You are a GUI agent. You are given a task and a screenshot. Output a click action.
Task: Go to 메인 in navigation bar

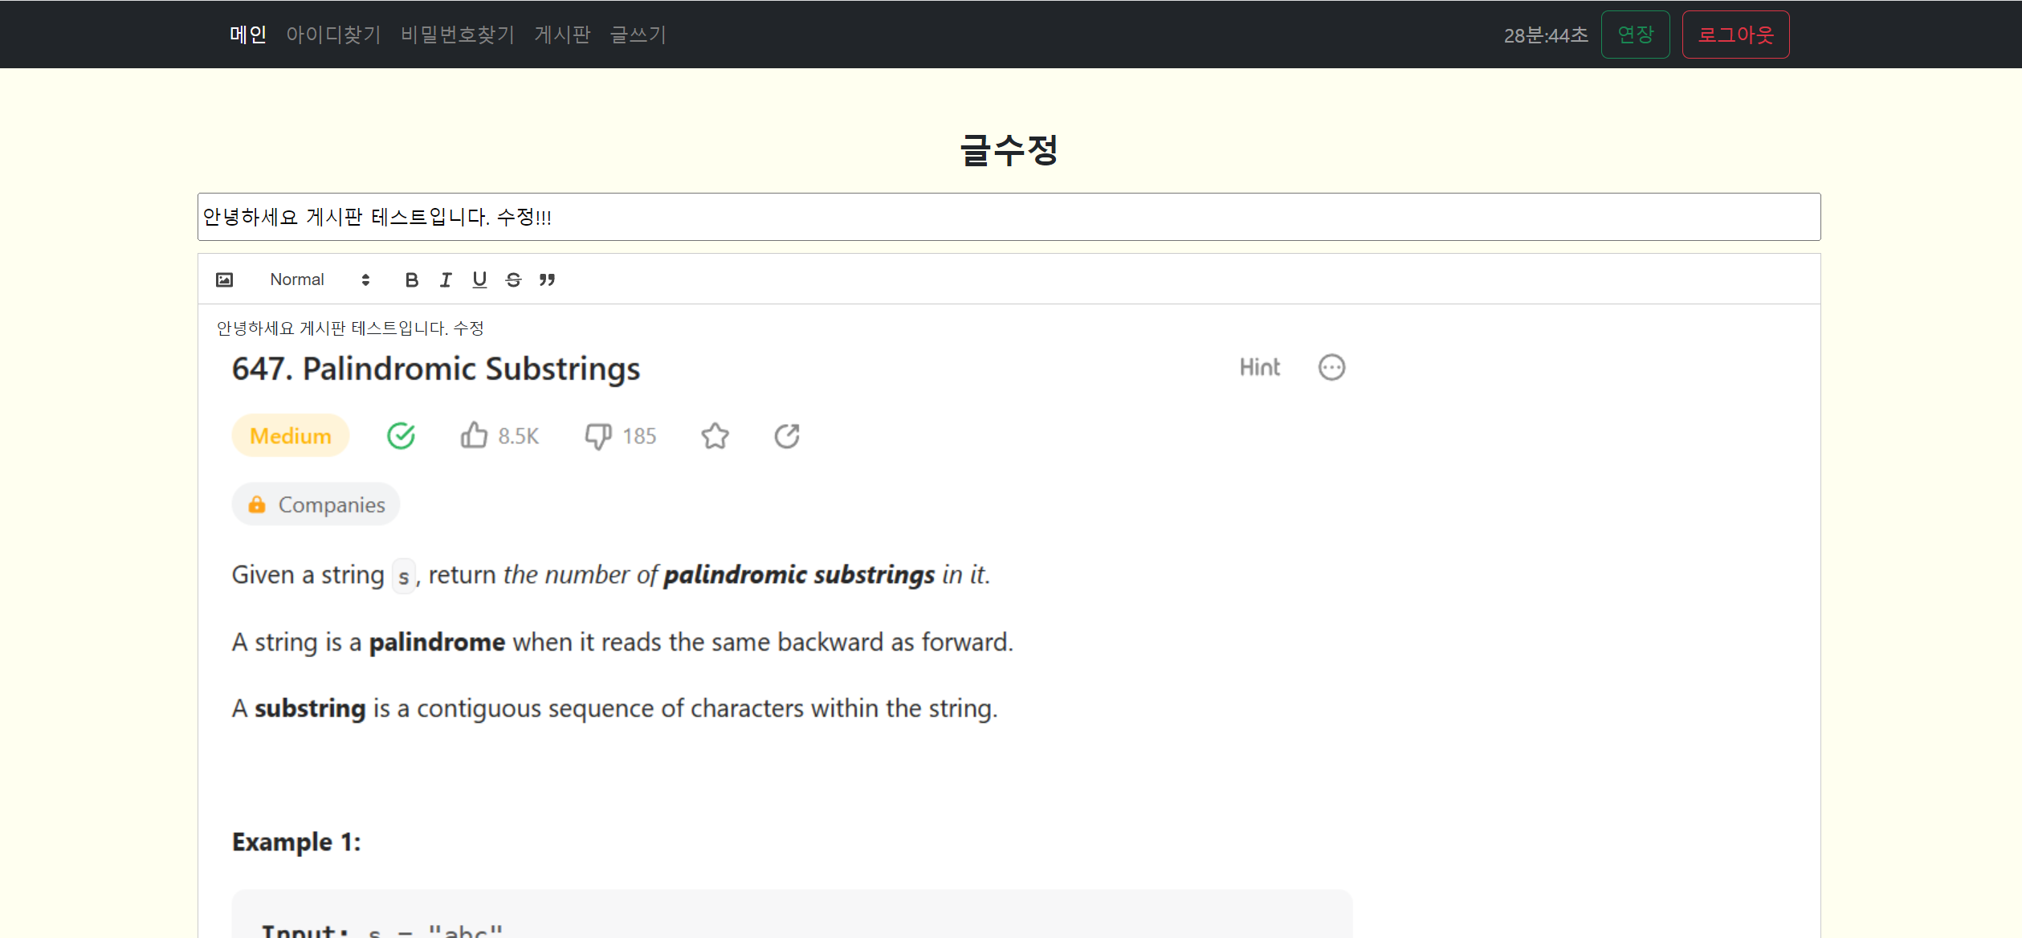[x=248, y=35]
